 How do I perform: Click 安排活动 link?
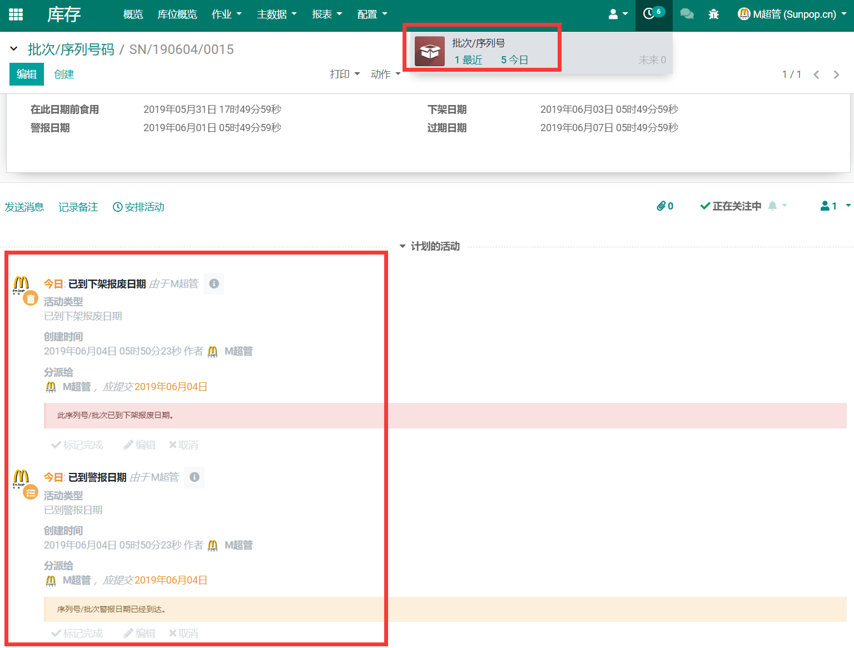(x=138, y=207)
